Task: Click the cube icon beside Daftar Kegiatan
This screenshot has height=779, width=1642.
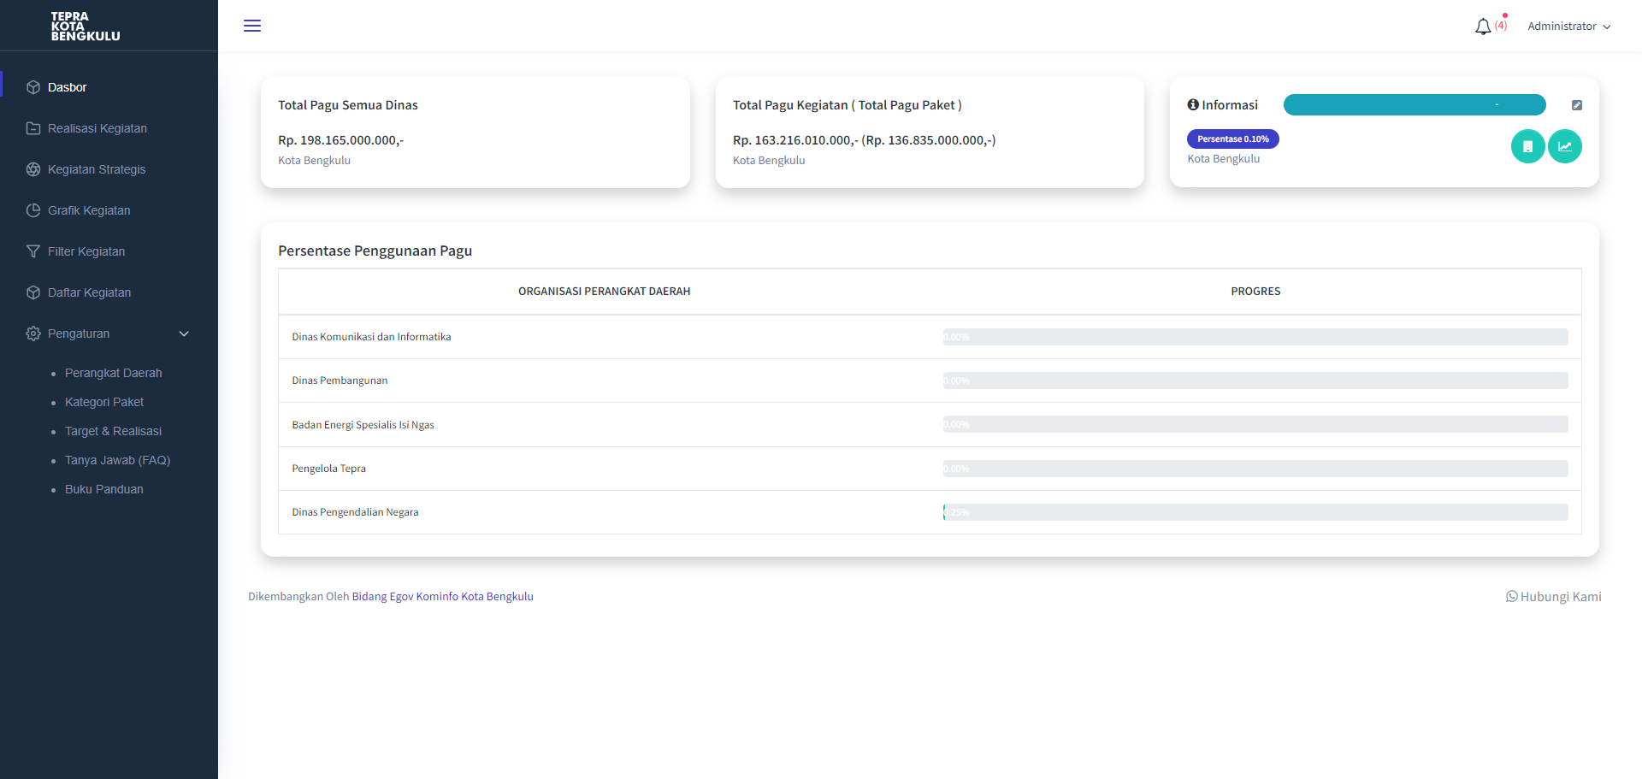Action: click(x=33, y=292)
